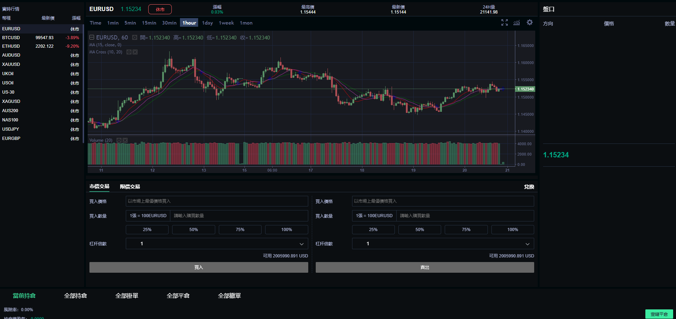The height and width of the screenshot is (319, 676).
Task: Switch chart to 1day interval
Action: tap(207, 23)
